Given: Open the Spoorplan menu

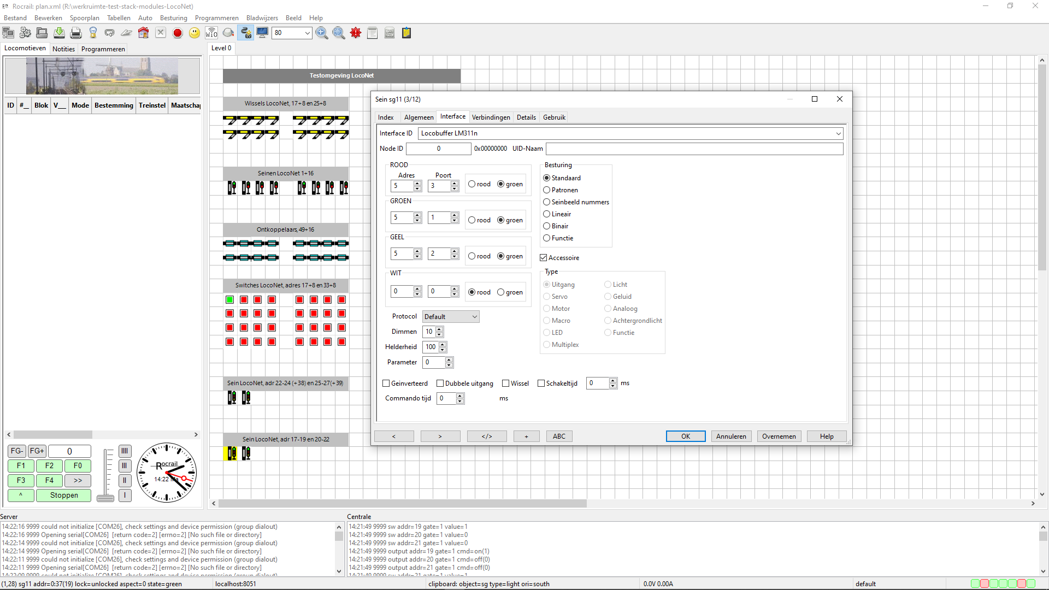Looking at the screenshot, I should 84,18.
